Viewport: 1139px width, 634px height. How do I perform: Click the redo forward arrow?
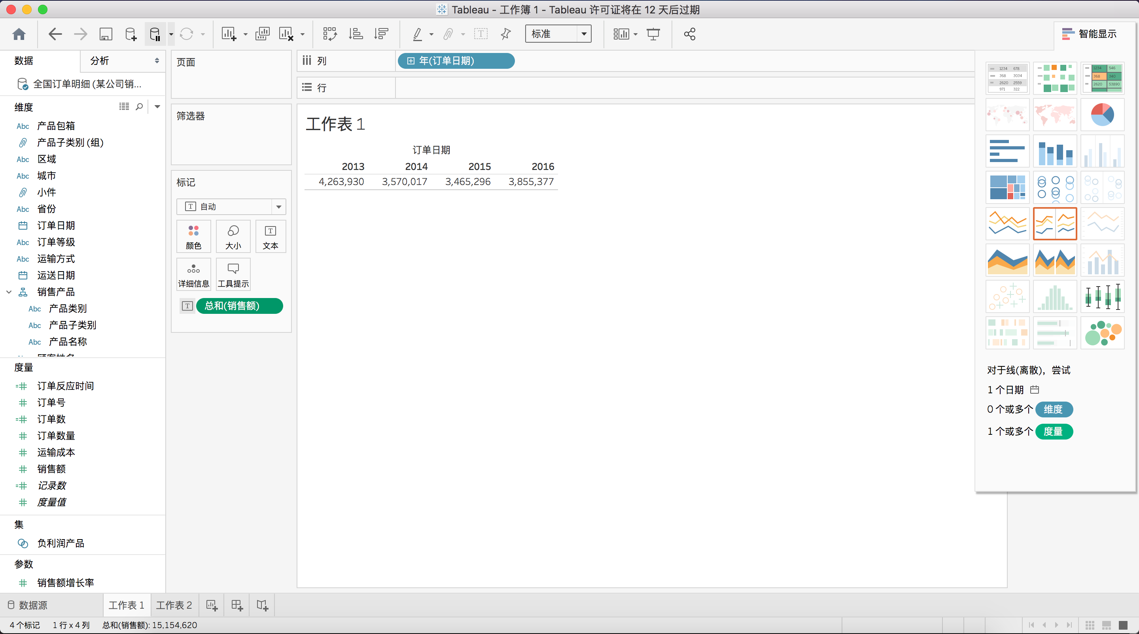[x=80, y=34]
